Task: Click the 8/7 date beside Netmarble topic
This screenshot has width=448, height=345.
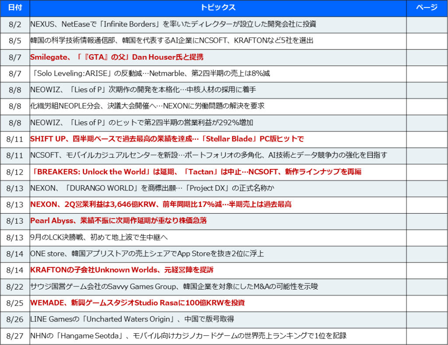Action: 15,73
